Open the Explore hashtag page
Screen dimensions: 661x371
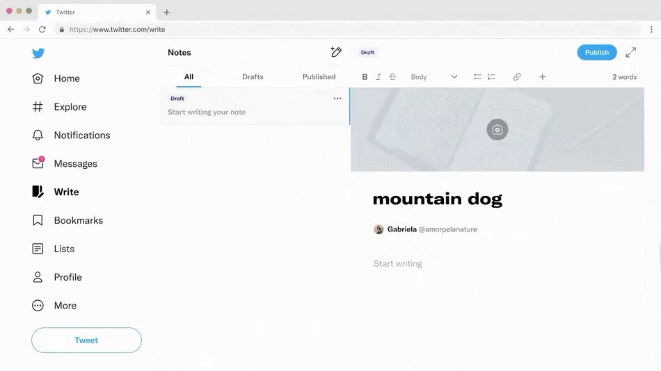(x=59, y=107)
